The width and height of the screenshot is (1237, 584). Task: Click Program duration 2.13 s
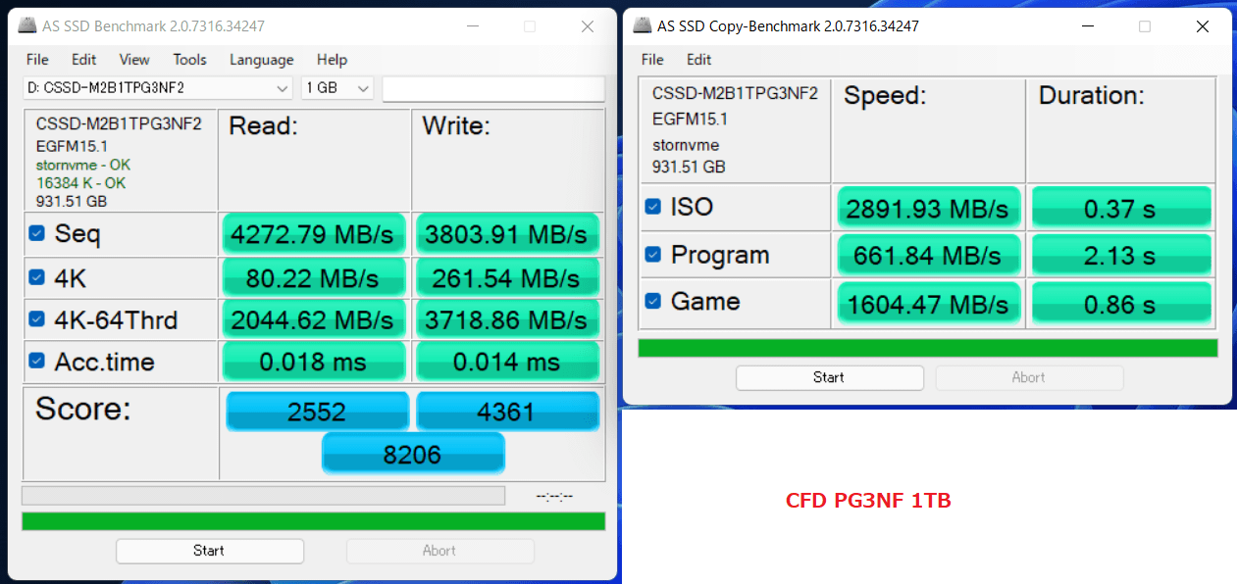1121,255
